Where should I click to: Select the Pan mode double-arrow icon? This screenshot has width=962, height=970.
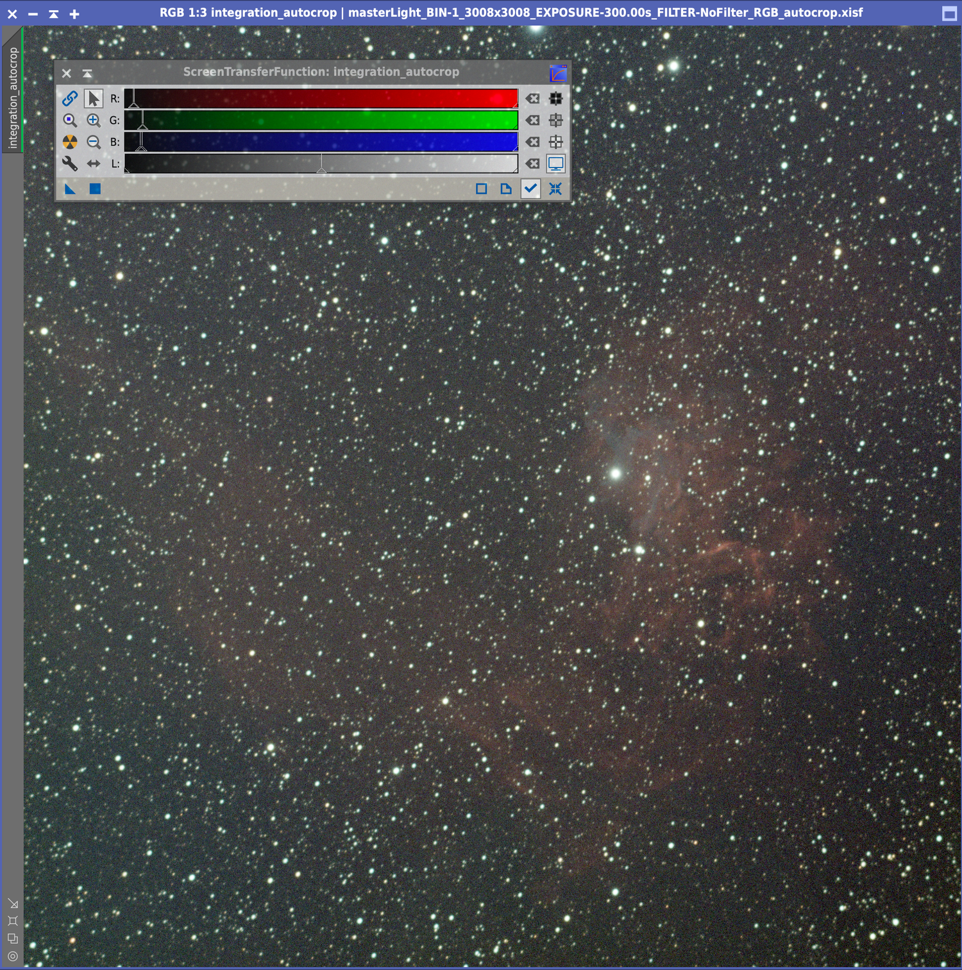coord(94,164)
